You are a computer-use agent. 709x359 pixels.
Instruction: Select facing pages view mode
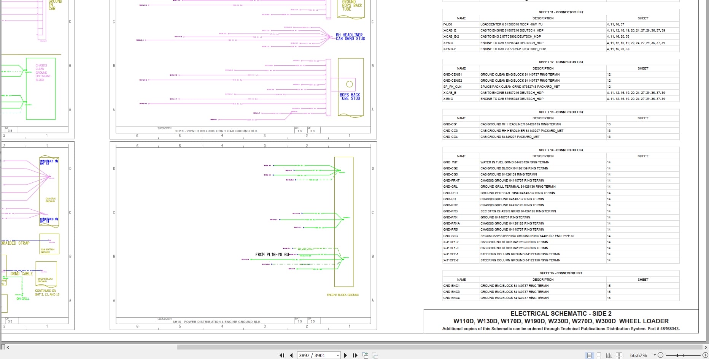point(609,355)
